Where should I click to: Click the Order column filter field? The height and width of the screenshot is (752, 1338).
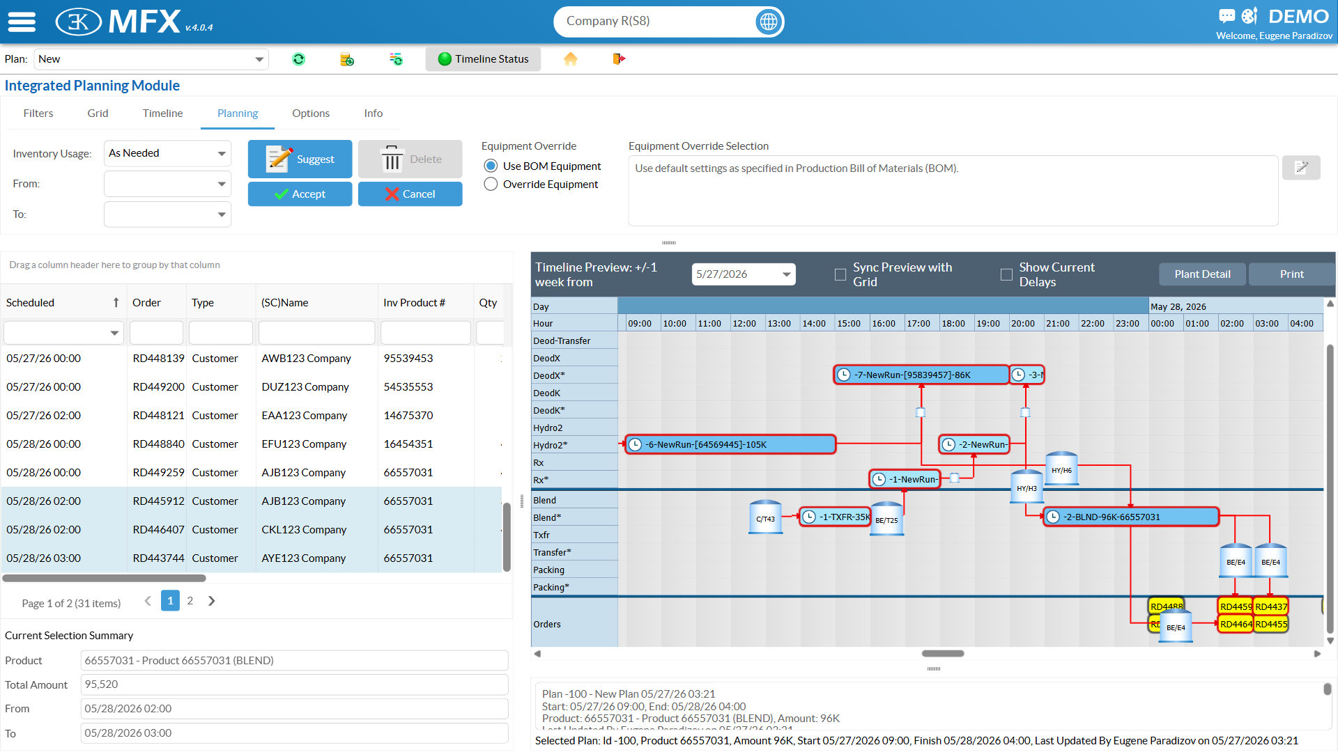[156, 333]
